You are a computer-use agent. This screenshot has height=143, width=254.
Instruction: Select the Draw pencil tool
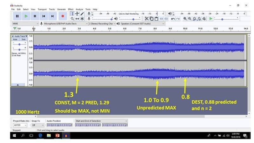(82, 14)
